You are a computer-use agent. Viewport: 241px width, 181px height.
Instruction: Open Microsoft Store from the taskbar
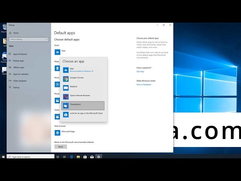pos(85,157)
